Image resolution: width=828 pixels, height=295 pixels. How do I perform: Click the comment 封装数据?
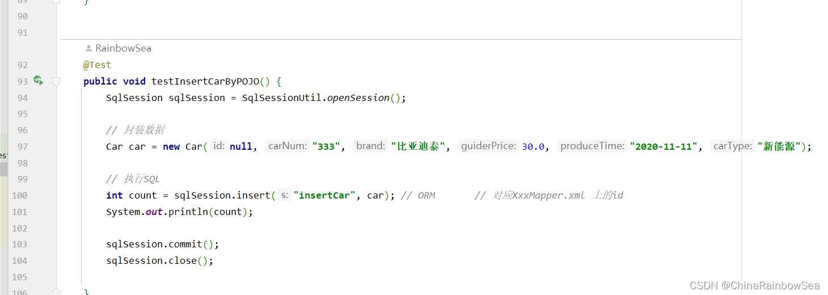pos(136,130)
